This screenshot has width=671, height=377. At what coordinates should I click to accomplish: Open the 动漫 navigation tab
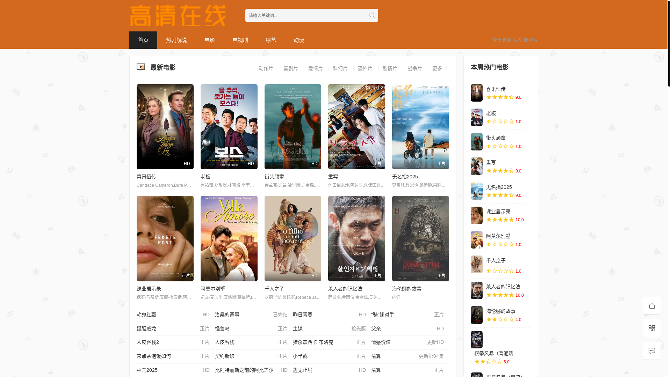pyautogui.click(x=299, y=40)
